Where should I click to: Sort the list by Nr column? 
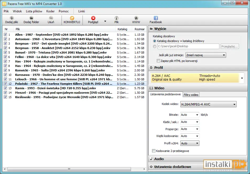pos(8,29)
